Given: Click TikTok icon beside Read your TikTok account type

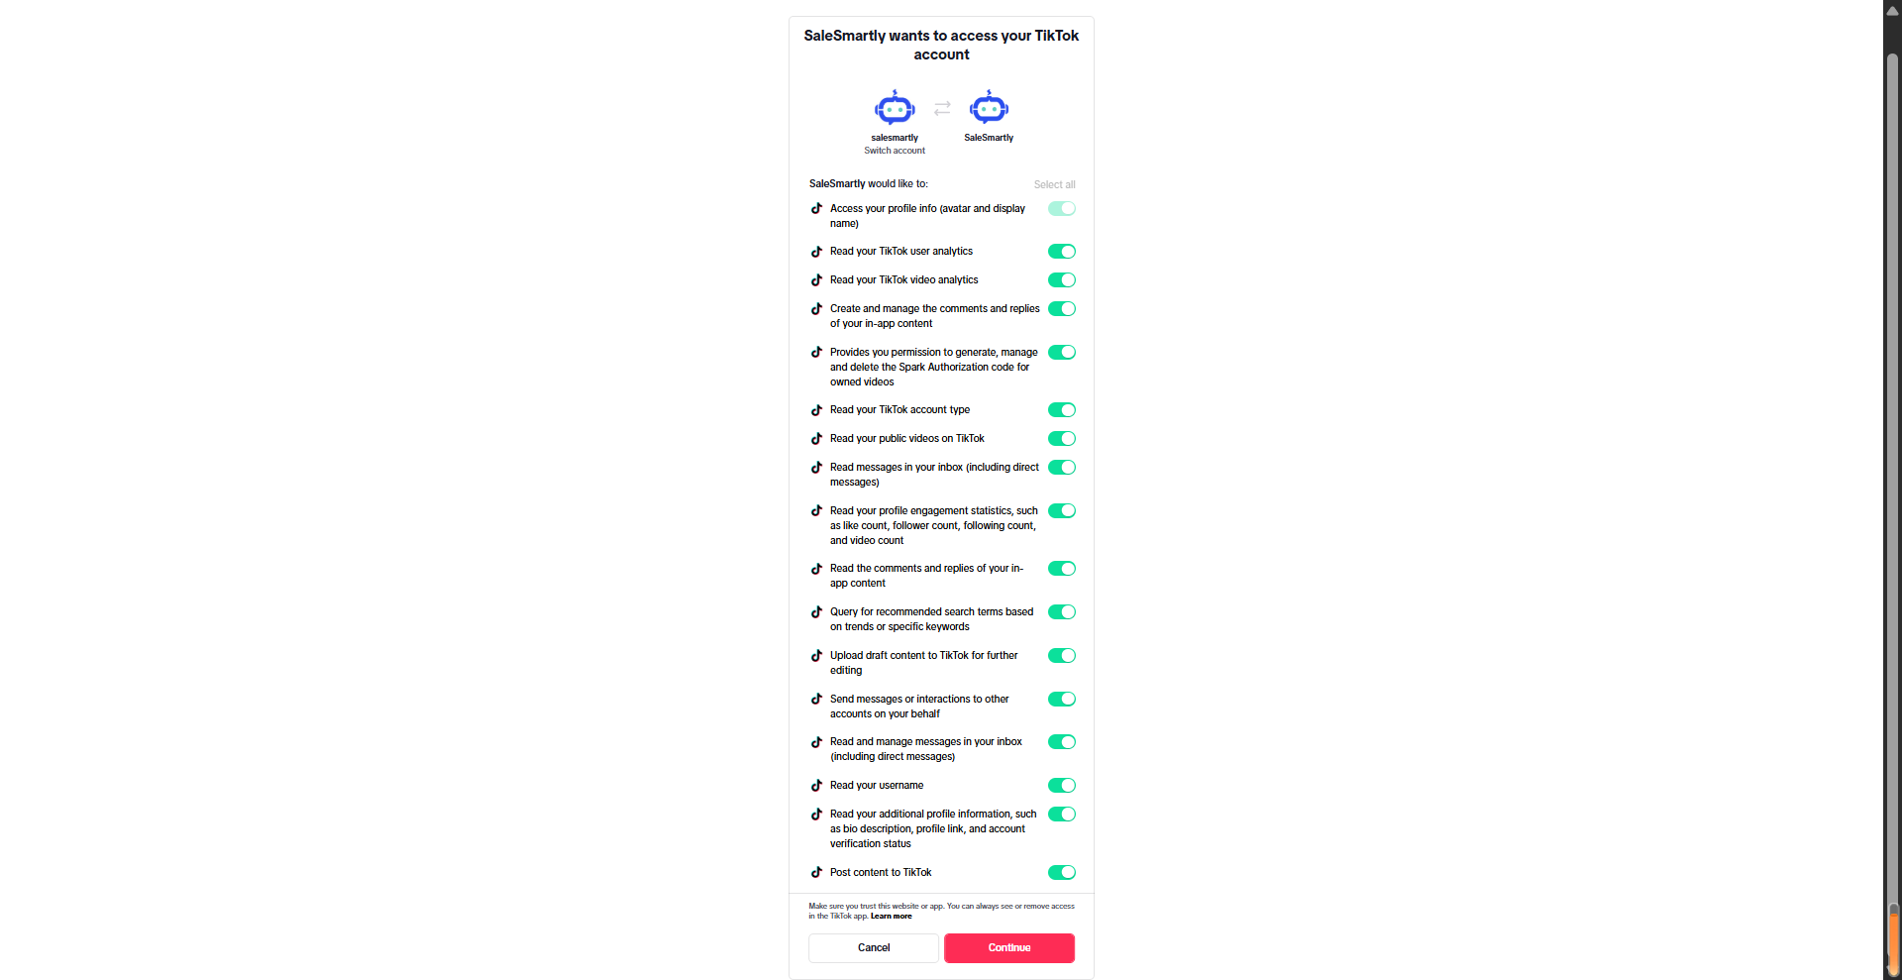Looking at the screenshot, I should 816,410.
